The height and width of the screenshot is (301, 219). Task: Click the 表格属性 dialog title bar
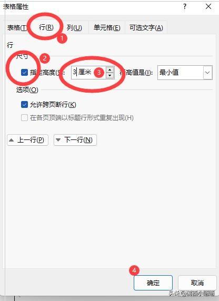[92, 7]
